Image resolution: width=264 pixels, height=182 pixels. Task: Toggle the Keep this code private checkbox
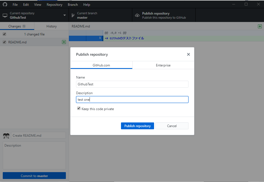(x=79, y=109)
